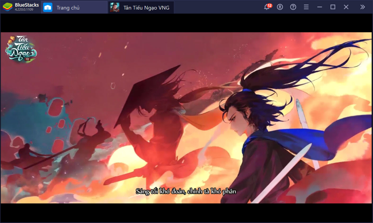Switch to the Trang chủ tab
Viewport: 373px width, 223px height.
point(74,7)
